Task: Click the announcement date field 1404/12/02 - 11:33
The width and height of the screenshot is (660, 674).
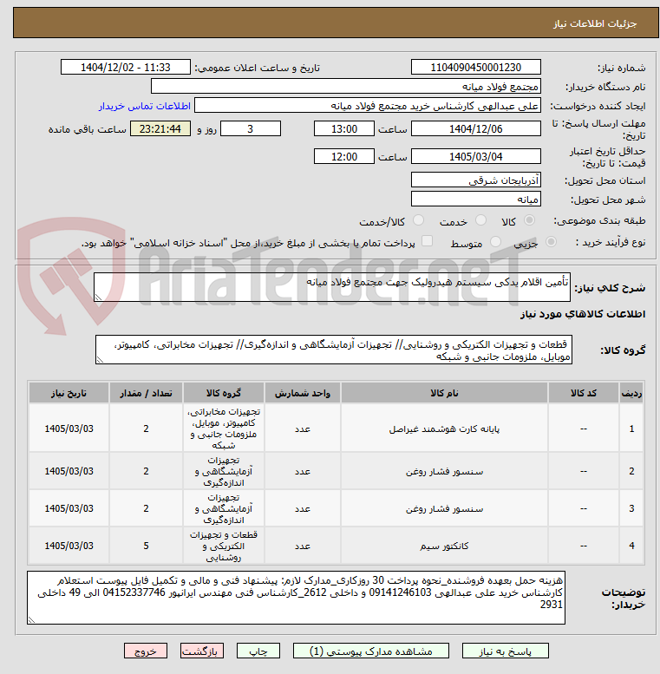Action: pos(126,67)
